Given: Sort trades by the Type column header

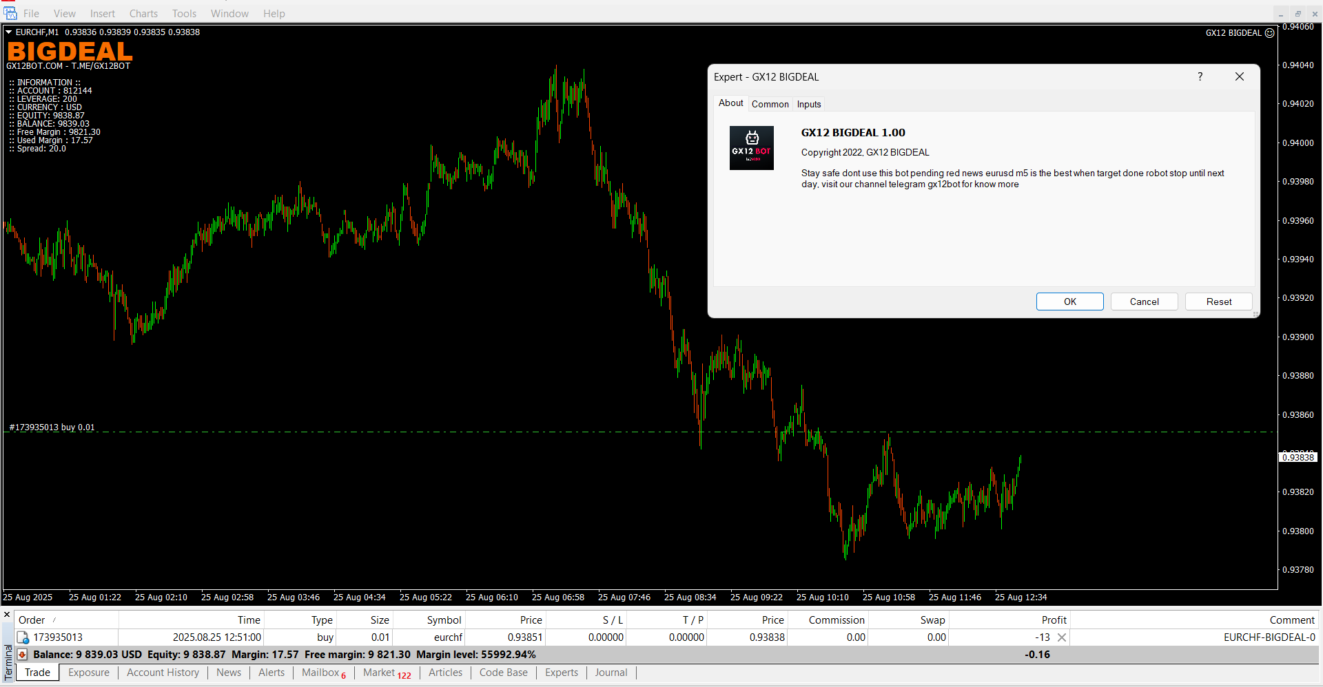Looking at the screenshot, I should 300,620.
